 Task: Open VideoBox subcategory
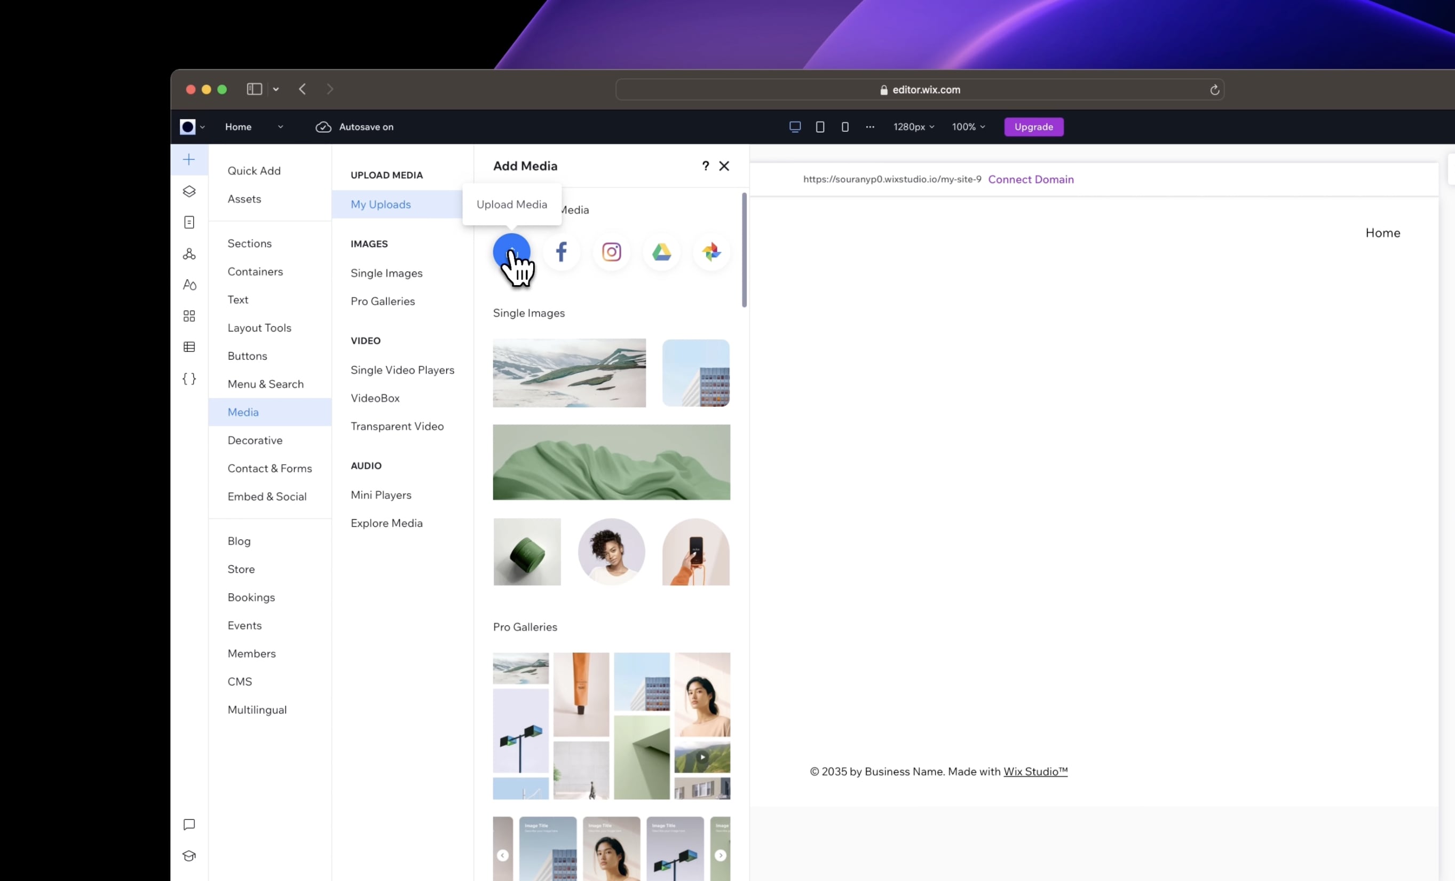(375, 398)
